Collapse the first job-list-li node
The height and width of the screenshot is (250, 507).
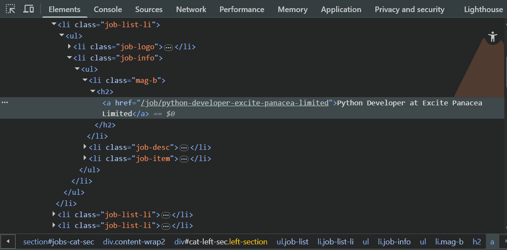(54, 24)
